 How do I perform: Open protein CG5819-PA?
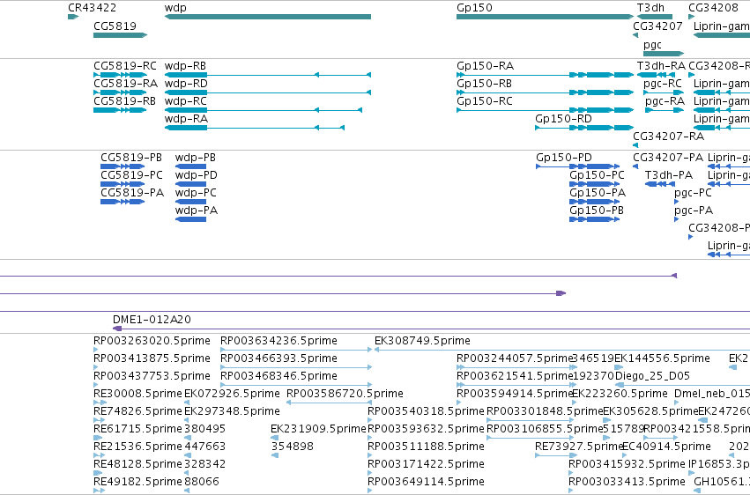point(123,202)
